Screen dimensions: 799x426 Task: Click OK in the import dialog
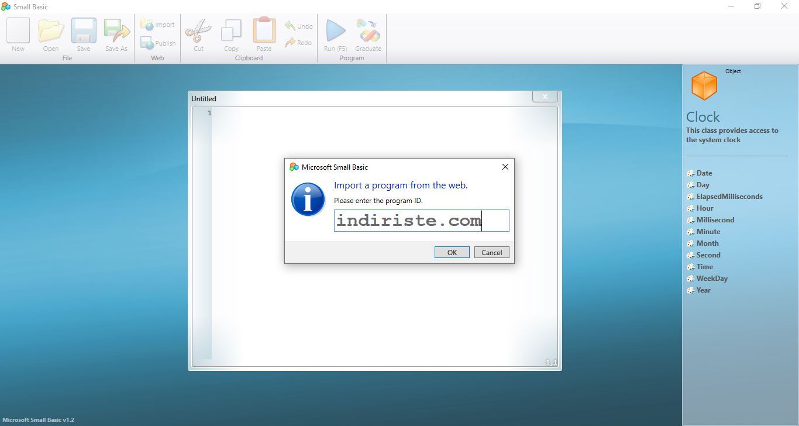pos(452,252)
